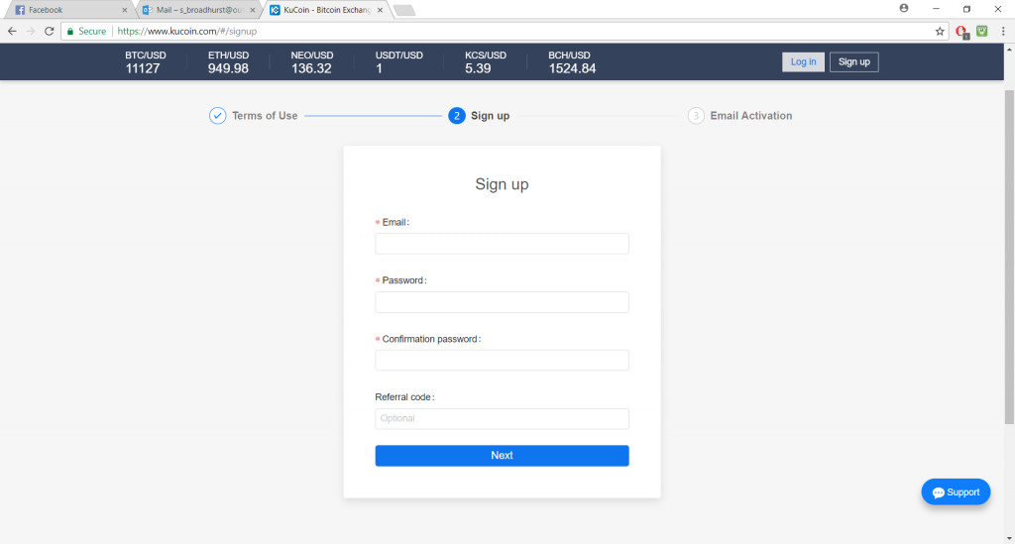Viewport: 1015px width, 544px height.
Task: Select the KuCoin Bitcoin Exchange tab
Action: (325, 10)
